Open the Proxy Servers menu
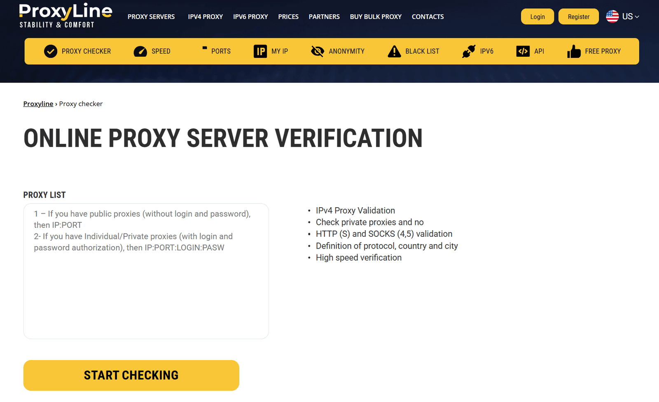 point(151,17)
